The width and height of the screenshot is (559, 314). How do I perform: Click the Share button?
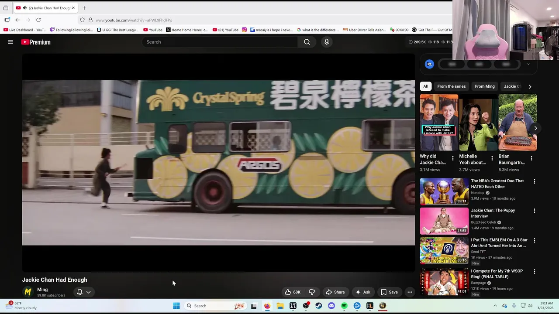[335, 292]
